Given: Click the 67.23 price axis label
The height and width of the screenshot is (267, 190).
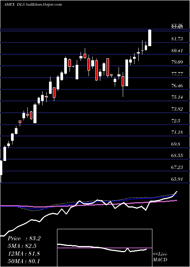Looking at the screenshot, I should [x=177, y=167].
